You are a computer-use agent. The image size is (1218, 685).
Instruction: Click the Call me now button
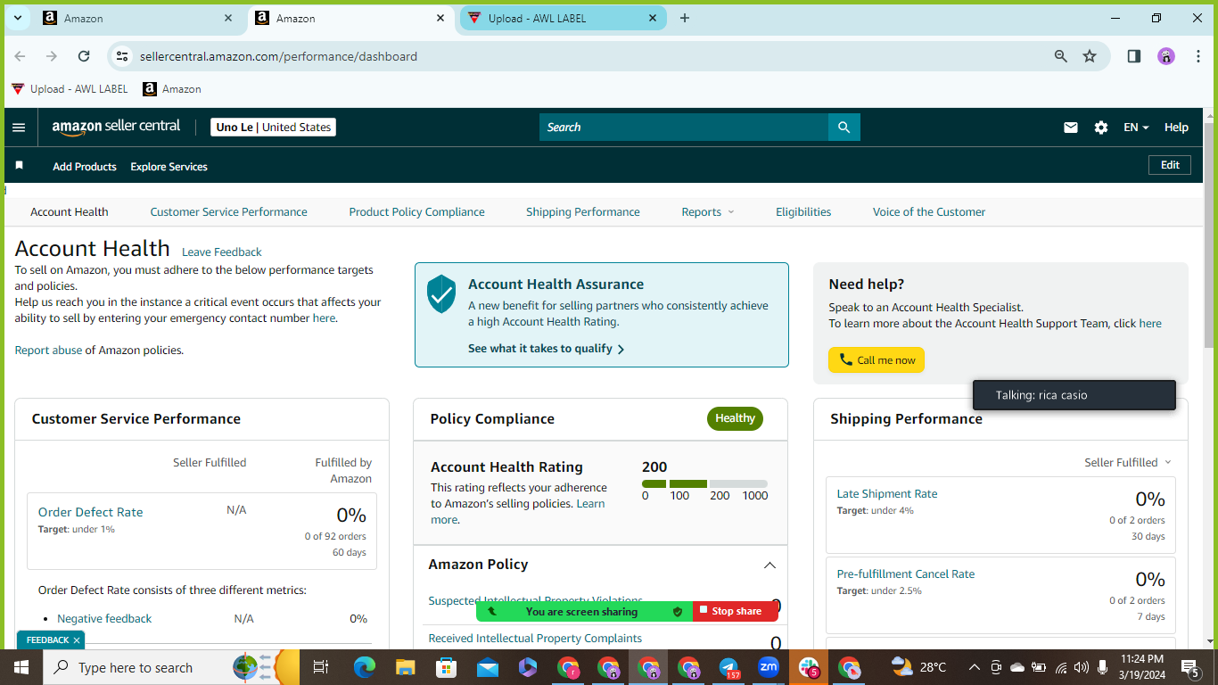876,360
